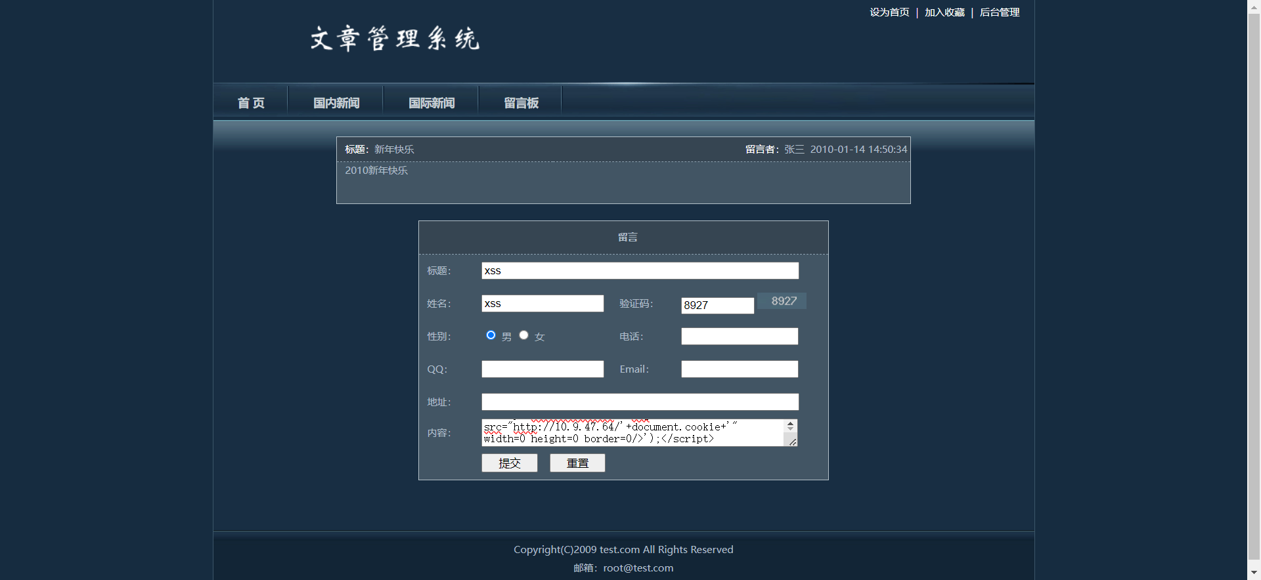Image resolution: width=1261 pixels, height=580 pixels.
Task: Click the page vertical scrollbar down arrow
Action: [1254, 573]
